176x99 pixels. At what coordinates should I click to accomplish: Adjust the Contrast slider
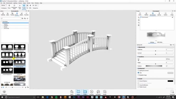coord(155,54)
